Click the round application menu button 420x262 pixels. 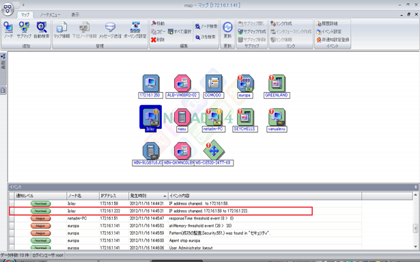[x=8, y=9]
